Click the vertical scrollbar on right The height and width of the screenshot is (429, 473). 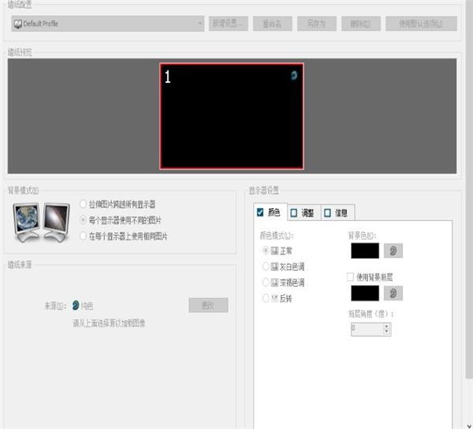(469, 190)
